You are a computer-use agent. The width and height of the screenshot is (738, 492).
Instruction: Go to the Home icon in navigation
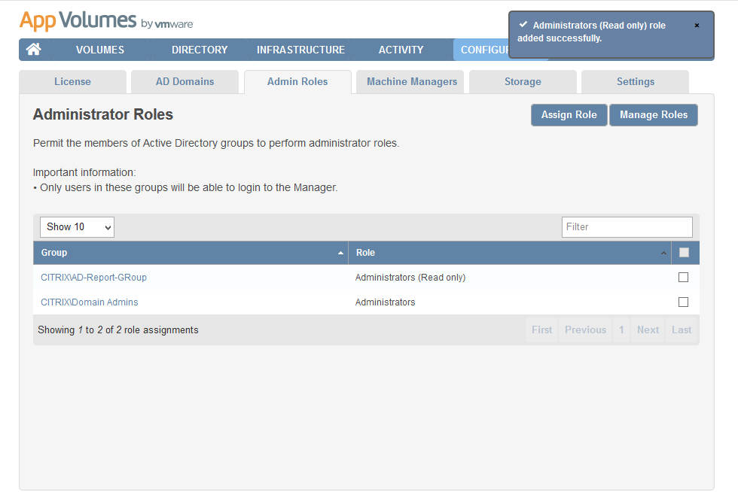point(33,49)
